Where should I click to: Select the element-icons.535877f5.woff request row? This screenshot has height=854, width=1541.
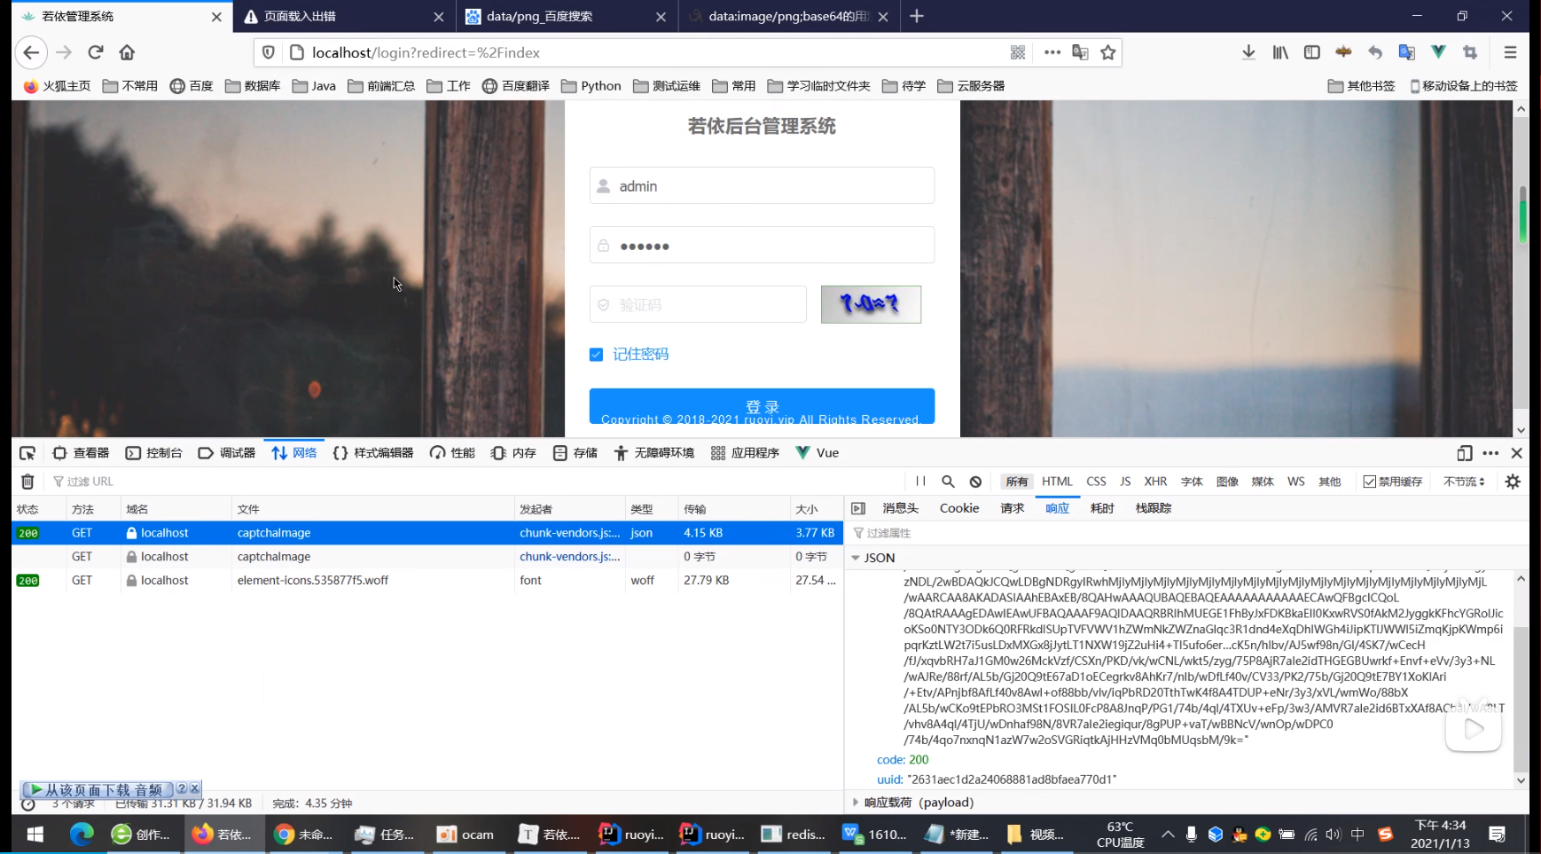click(426, 580)
